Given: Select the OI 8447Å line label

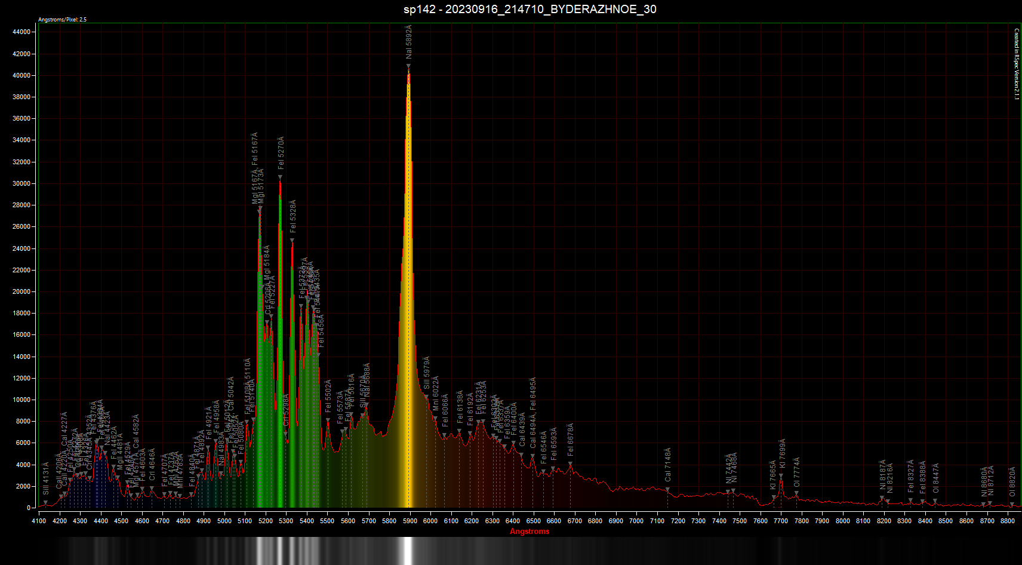Looking at the screenshot, I should [x=936, y=478].
